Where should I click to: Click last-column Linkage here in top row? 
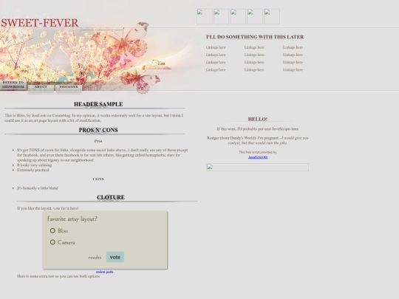pos(293,47)
